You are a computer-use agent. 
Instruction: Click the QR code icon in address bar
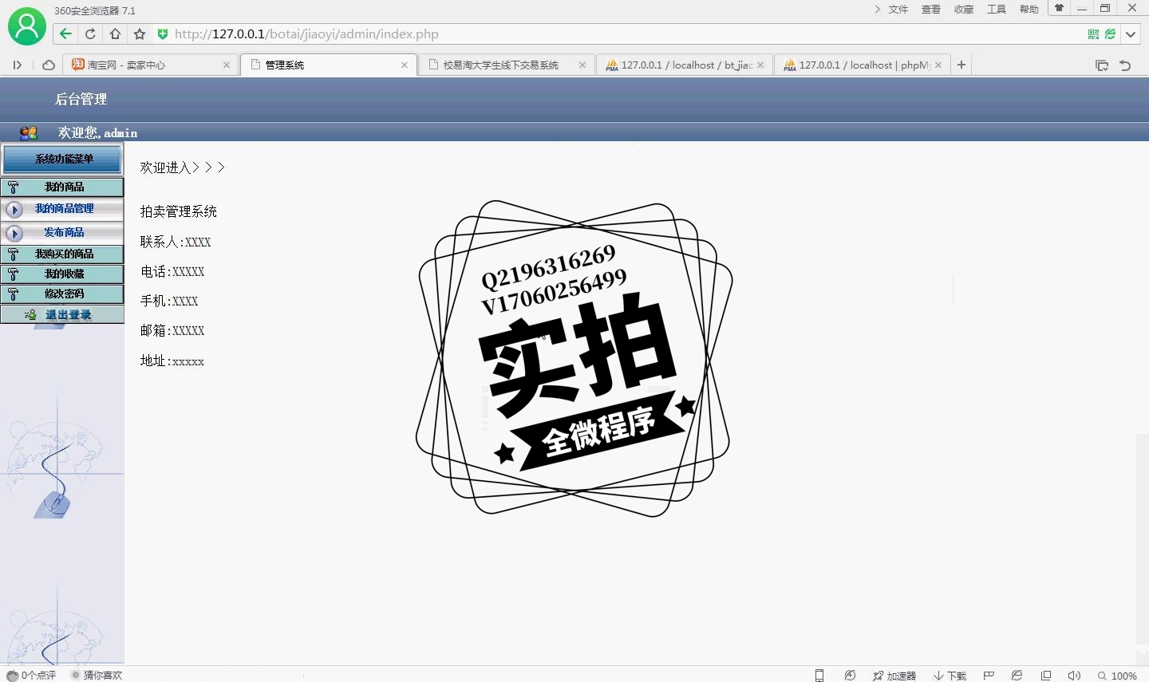tap(1093, 34)
